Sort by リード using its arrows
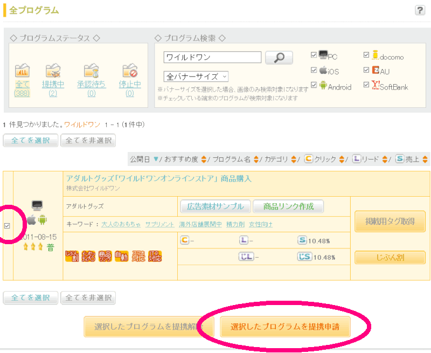 (385, 159)
